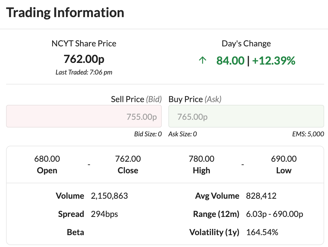Viewport: 328px width, 247px height.
Task: Click the Sell Price bid box
Action: coord(84,116)
